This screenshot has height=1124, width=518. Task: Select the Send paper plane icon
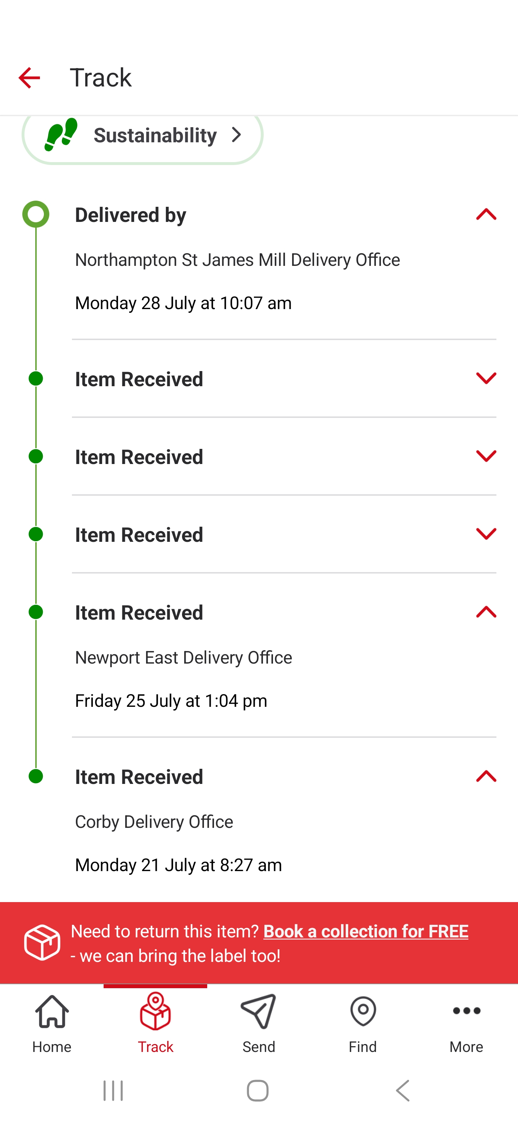tap(259, 1012)
